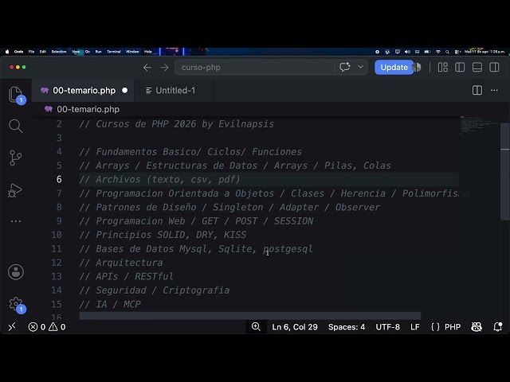Open More Actions ellipsis in editor tab bar
510x382 pixels.
click(x=494, y=90)
